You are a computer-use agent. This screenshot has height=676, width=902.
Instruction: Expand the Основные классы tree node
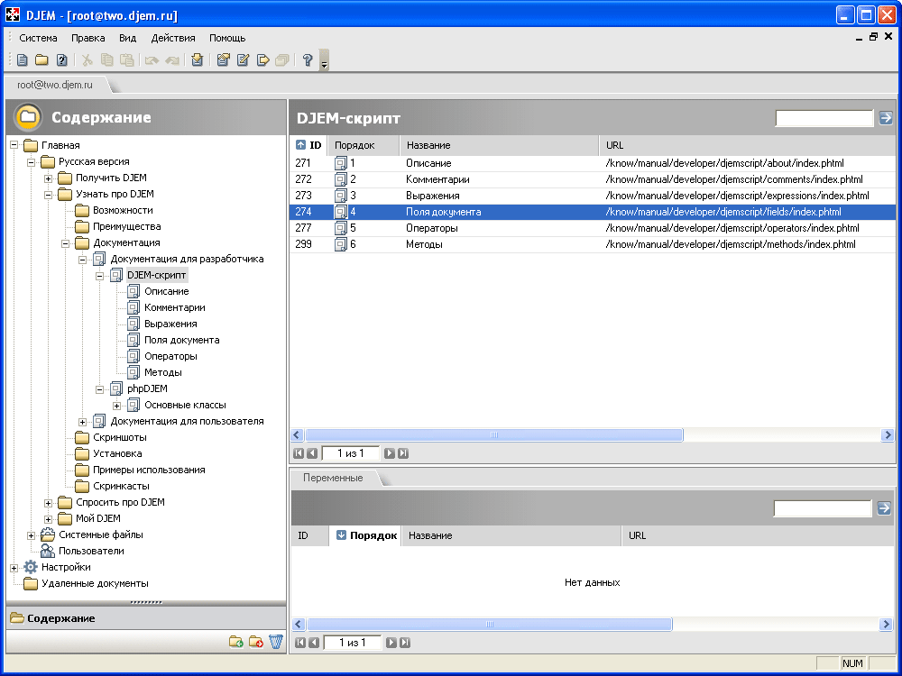pyautogui.click(x=116, y=406)
